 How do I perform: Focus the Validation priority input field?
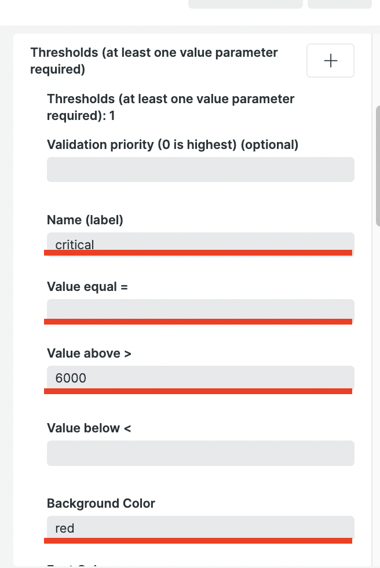[x=200, y=170]
